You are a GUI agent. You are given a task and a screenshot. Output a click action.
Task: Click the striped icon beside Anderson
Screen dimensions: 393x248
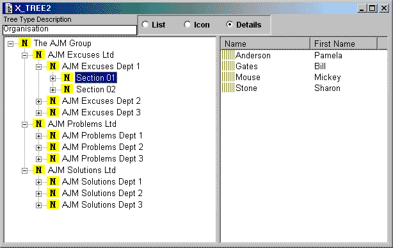[228, 55]
